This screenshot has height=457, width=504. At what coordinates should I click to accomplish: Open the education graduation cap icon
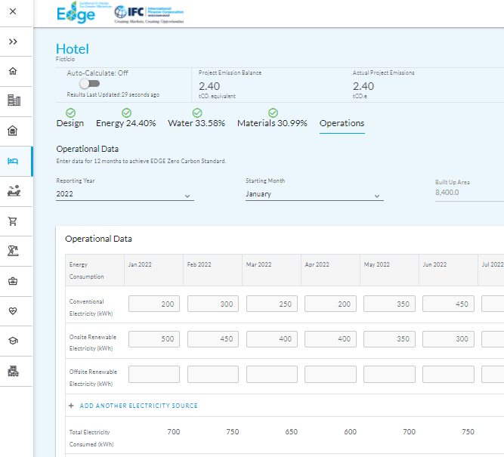(x=13, y=341)
